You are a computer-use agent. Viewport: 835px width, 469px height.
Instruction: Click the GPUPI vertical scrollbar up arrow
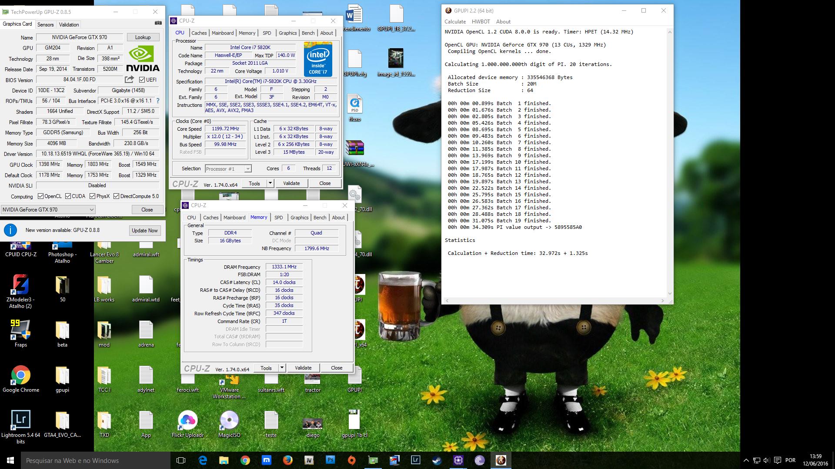point(670,32)
